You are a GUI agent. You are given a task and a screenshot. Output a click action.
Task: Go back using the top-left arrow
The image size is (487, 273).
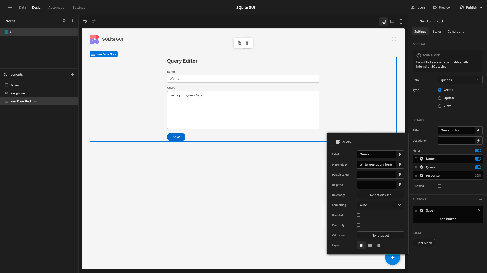[10, 7]
